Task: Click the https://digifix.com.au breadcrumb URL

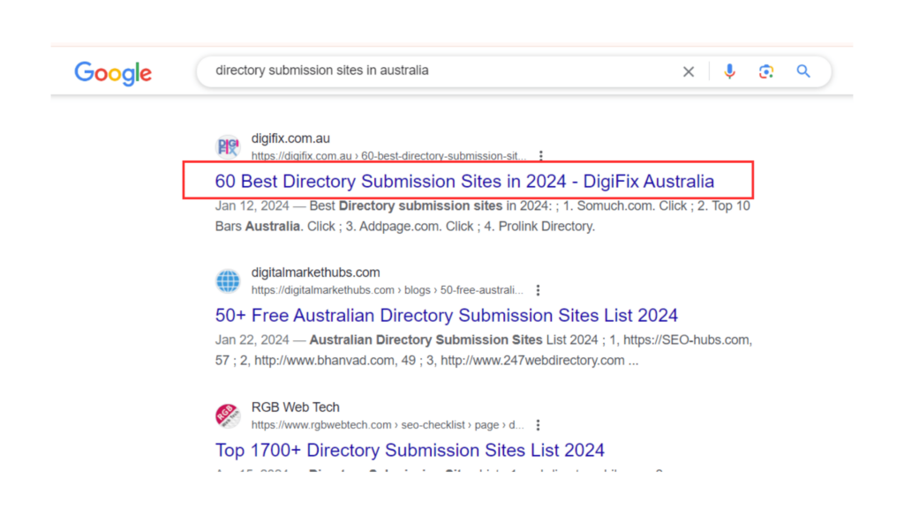Action: click(388, 156)
